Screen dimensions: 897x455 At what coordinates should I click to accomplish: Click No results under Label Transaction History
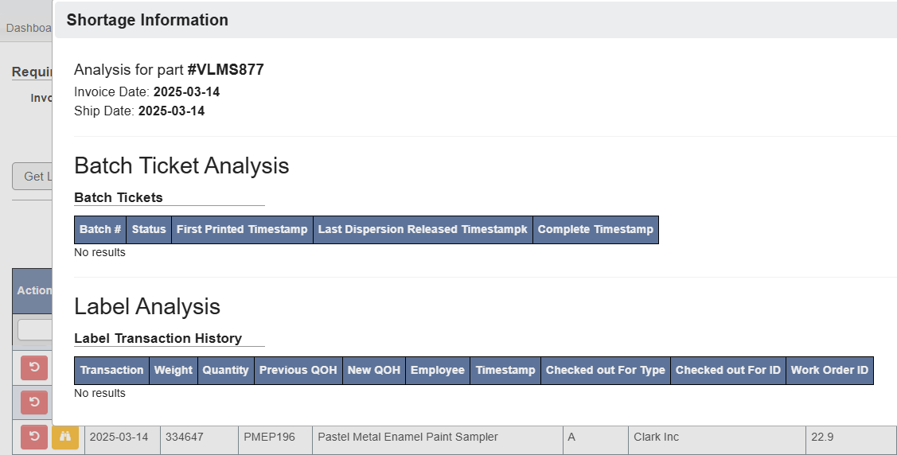click(x=99, y=393)
